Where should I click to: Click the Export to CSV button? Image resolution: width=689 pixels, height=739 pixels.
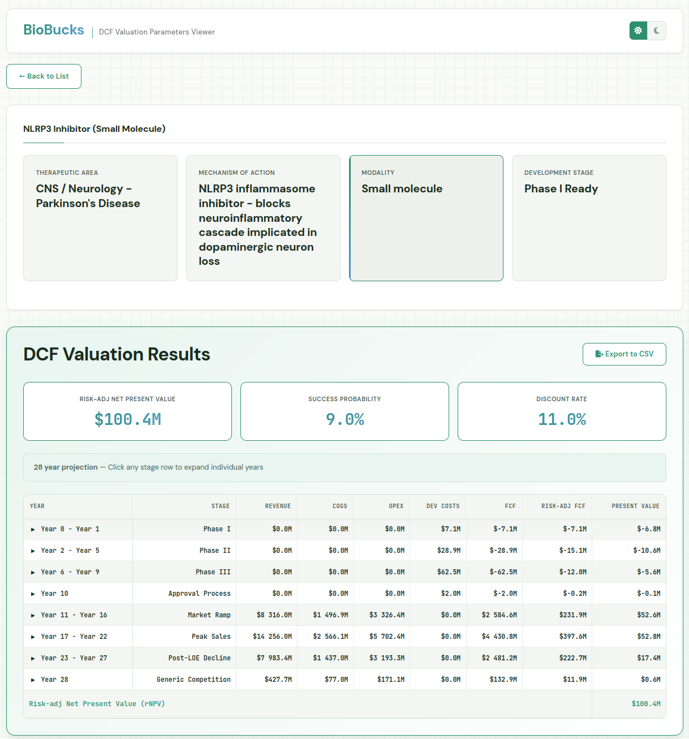click(624, 354)
